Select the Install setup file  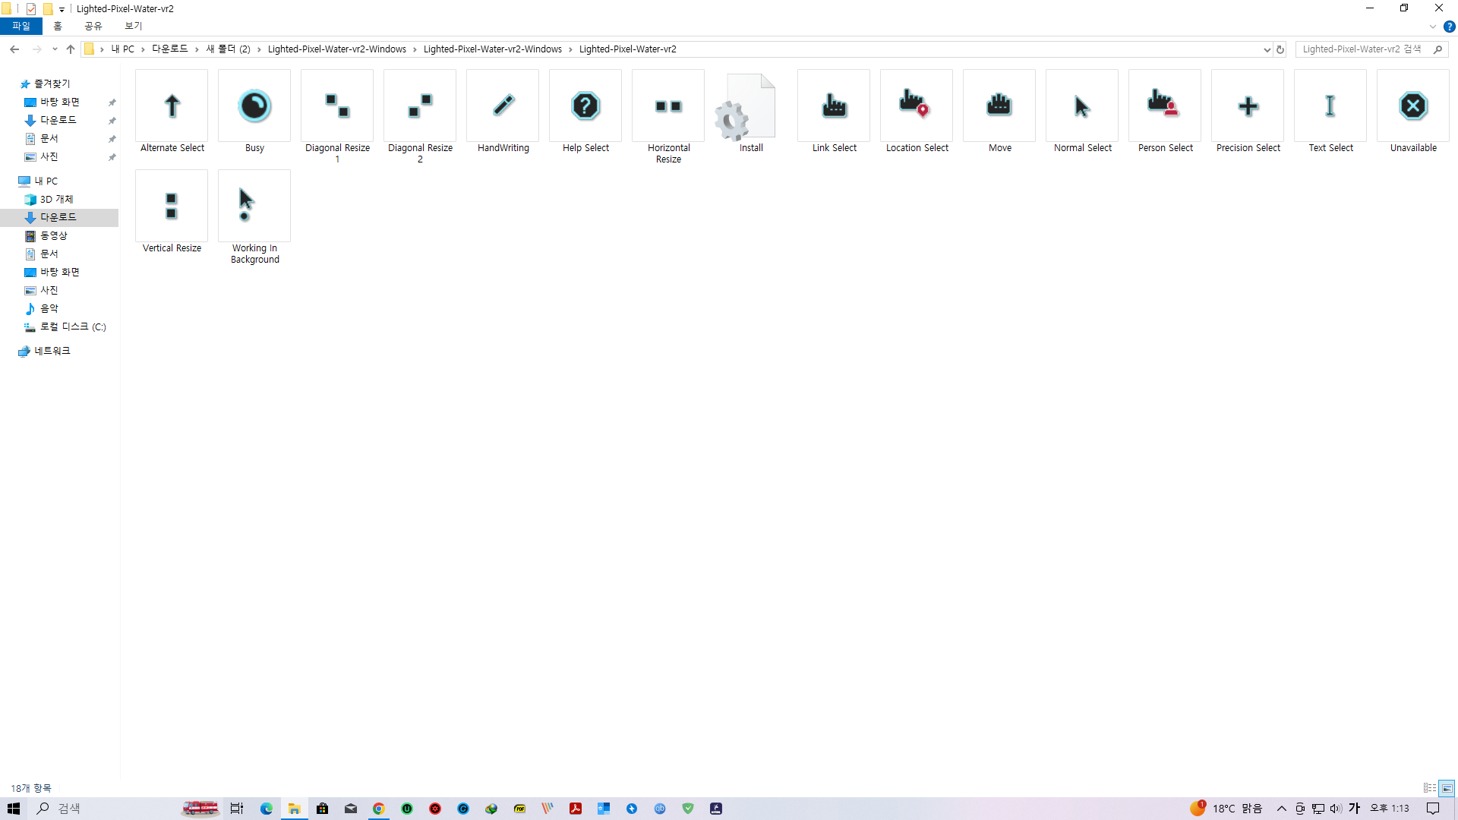pyautogui.click(x=751, y=112)
